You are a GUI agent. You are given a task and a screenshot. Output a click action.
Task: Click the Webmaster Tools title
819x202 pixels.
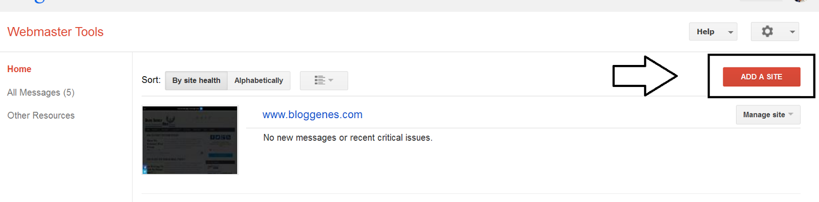(x=55, y=32)
